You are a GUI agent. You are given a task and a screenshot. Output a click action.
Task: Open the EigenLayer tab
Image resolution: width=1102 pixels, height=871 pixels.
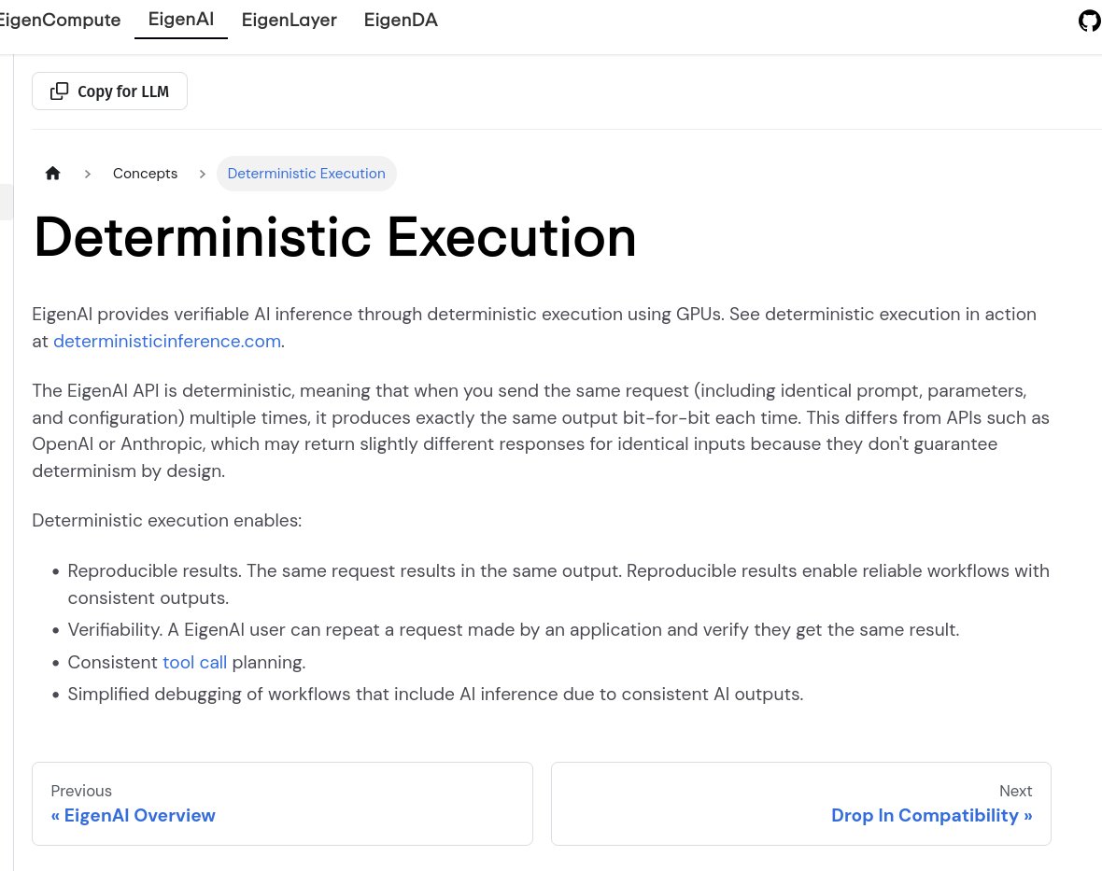[289, 20]
